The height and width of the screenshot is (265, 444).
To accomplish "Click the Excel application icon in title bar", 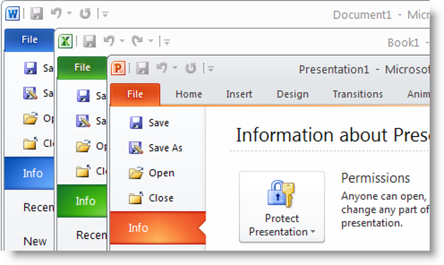I will click(x=65, y=41).
